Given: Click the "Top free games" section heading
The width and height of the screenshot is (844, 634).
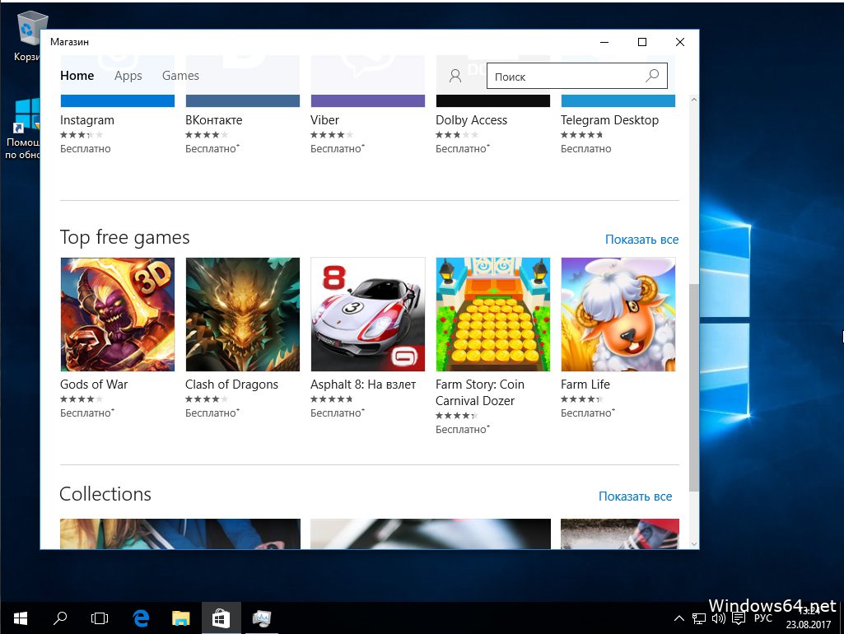Looking at the screenshot, I should point(125,237).
